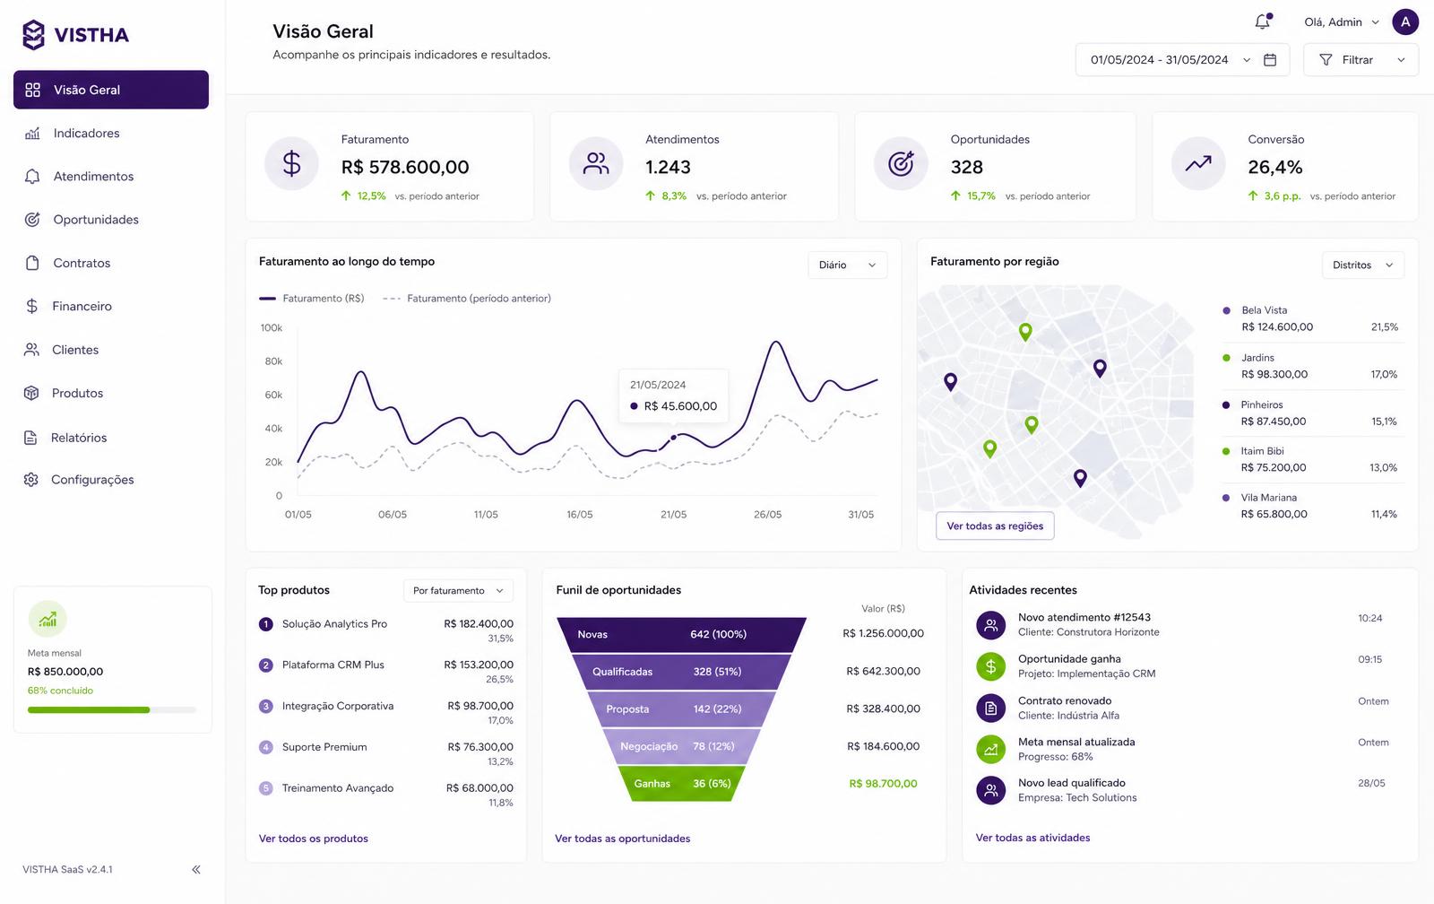
Task: Click the Pinheiros legend color dot
Action: point(1226,404)
